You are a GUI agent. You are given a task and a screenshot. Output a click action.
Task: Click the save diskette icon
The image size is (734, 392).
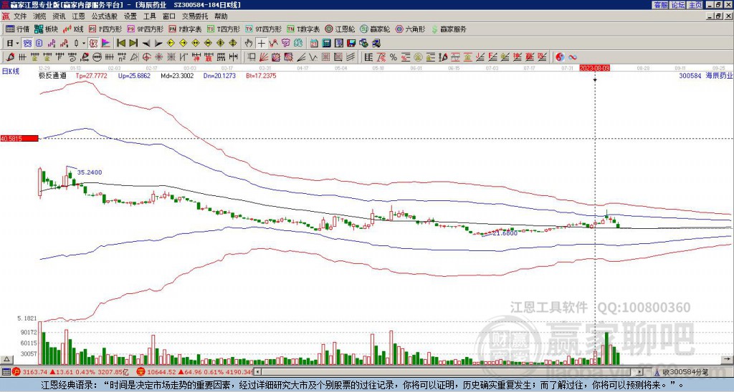point(351,44)
